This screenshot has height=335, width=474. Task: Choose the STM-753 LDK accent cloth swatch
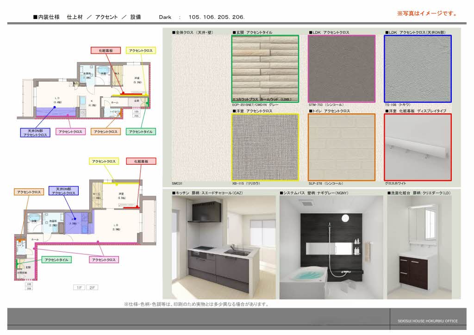point(342,68)
